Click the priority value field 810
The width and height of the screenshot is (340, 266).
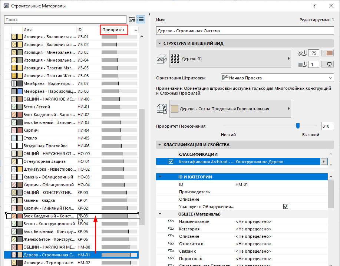[x=327, y=126]
